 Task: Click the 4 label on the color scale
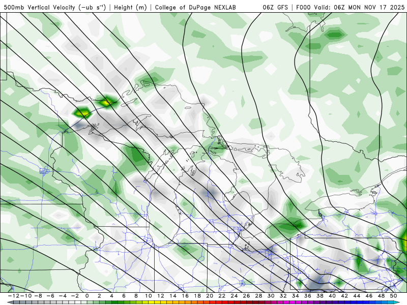coord(111,296)
